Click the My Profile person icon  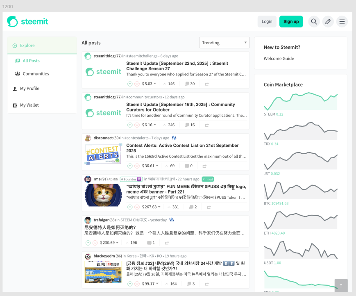coord(15,89)
